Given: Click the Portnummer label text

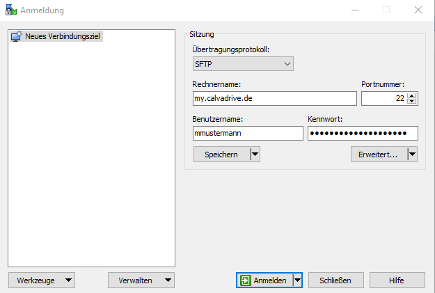Looking at the screenshot, I should (x=383, y=84).
